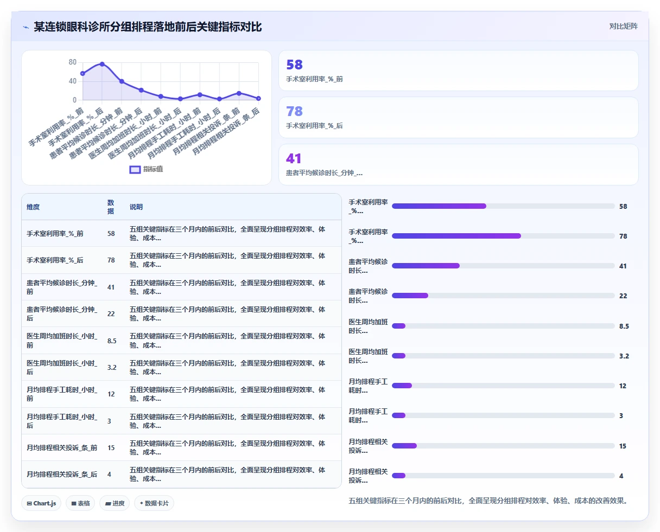Click the y-axis label 80 in the chart
Screen dimensions: 660x532
click(x=73, y=62)
